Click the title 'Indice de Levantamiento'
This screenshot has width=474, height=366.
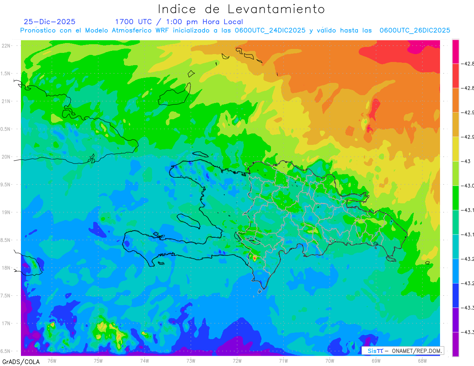(x=241, y=9)
